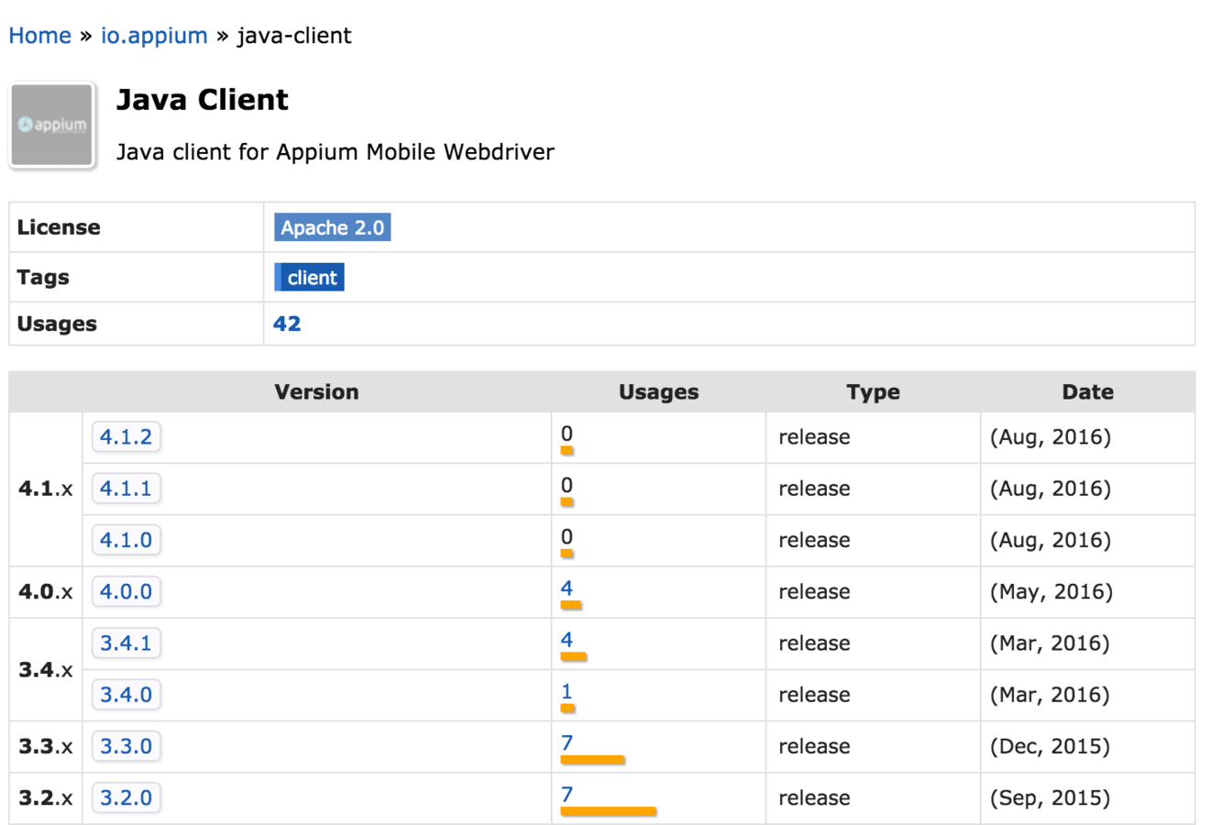Click the orange usage bar for 3.3.0
The height and width of the screenshot is (825, 1211).
(x=593, y=760)
